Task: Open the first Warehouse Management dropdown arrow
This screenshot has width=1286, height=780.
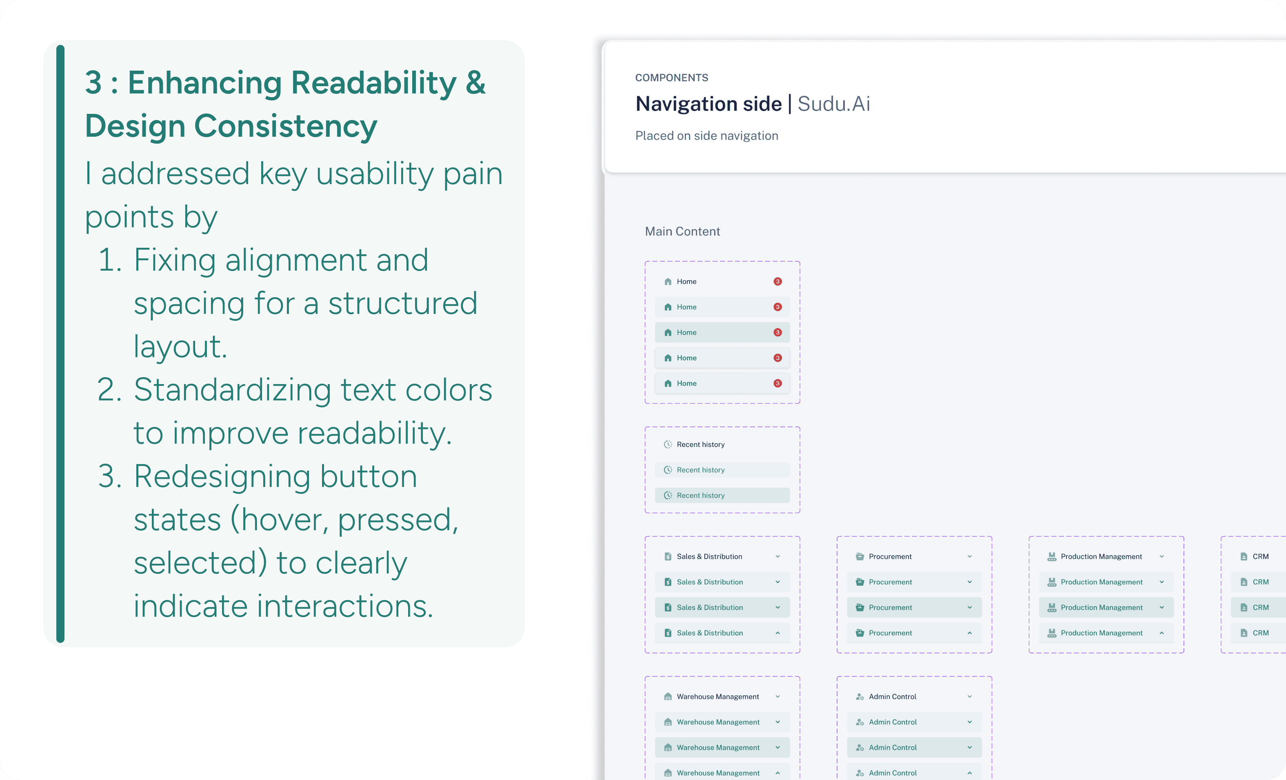Action: pyautogui.click(x=777, y=696)
